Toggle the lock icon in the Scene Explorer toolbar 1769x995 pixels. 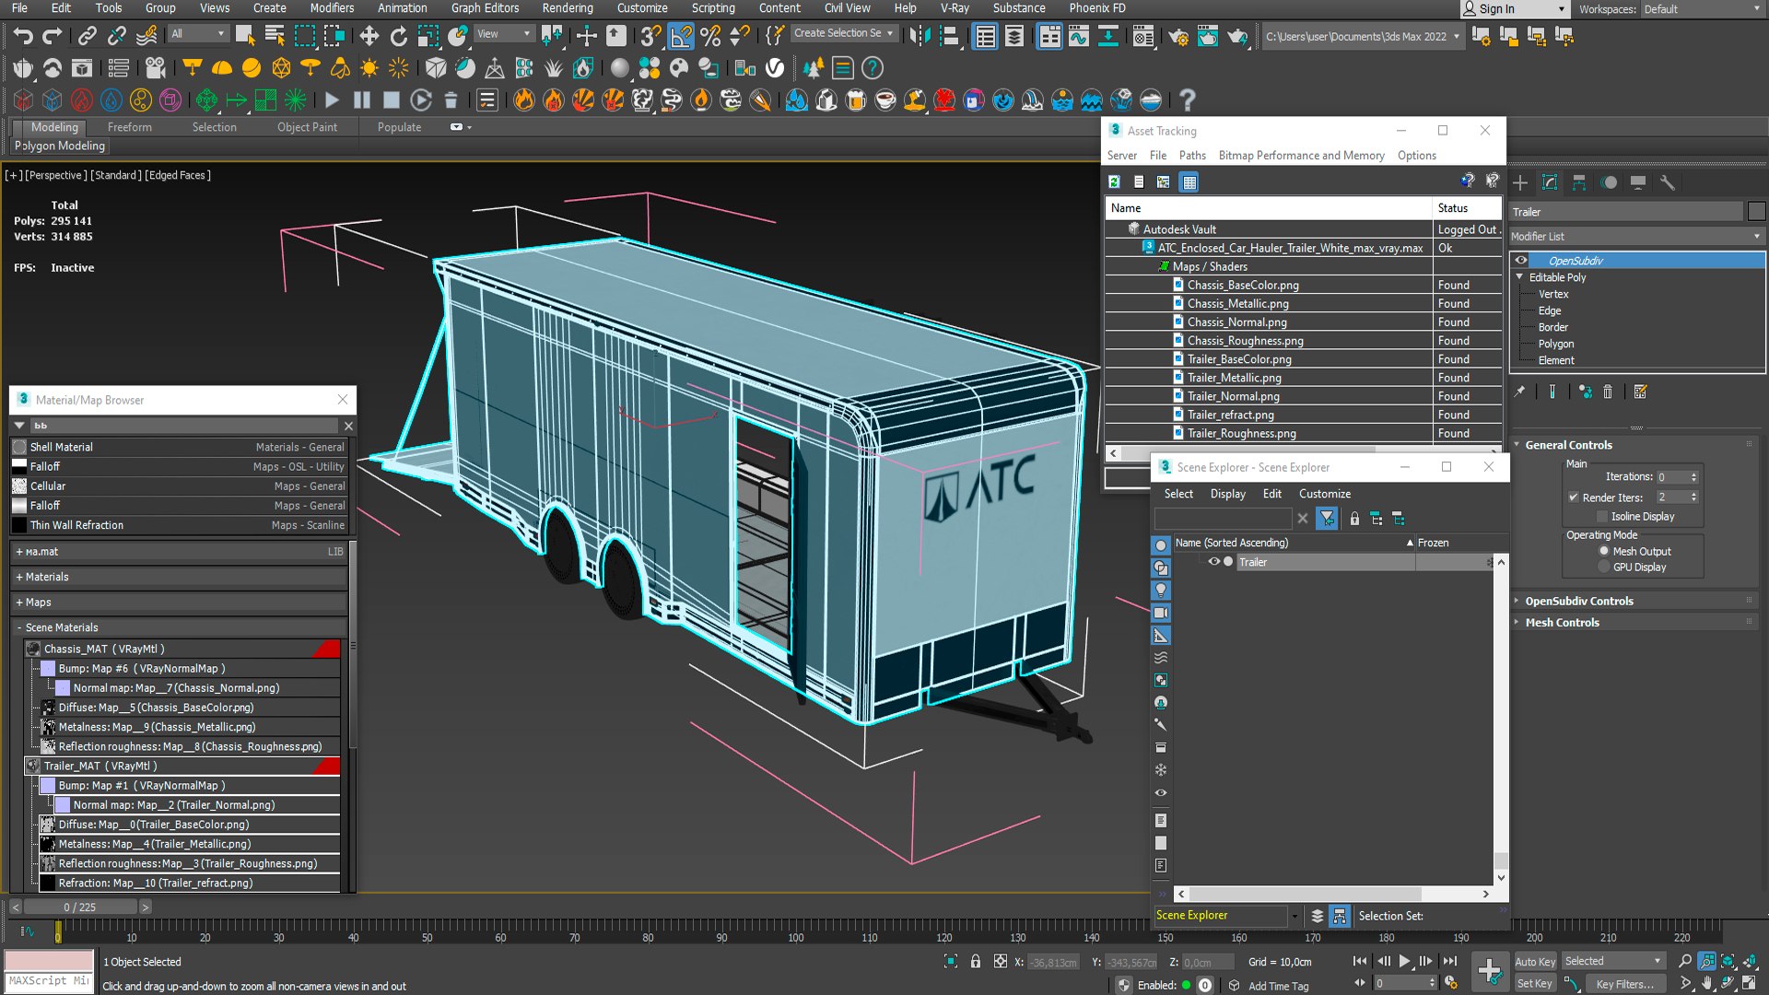tap(1354, 519)
